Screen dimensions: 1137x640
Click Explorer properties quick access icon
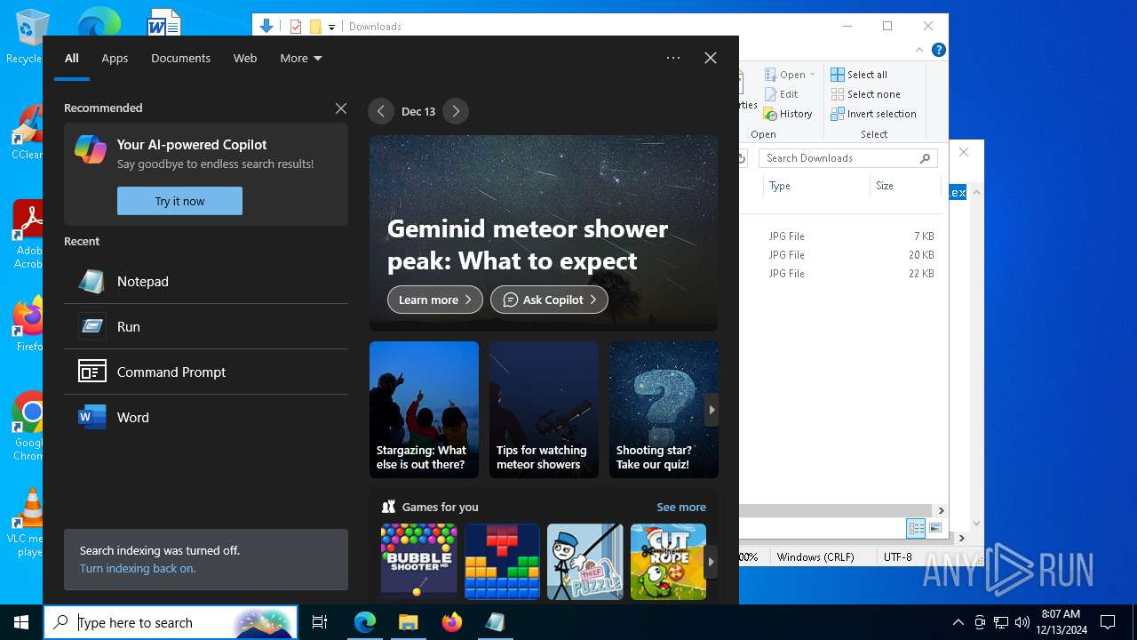coord(297,27)
